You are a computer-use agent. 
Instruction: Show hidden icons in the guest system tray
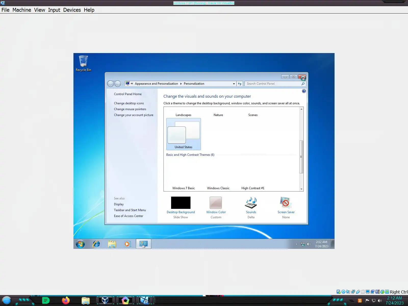(296, 244)
